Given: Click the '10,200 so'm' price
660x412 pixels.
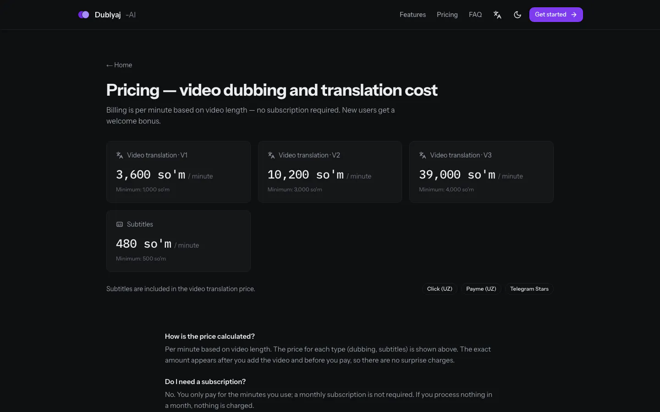Looking at the screenshot, I should pyautogui.click(x=306, y=175).
